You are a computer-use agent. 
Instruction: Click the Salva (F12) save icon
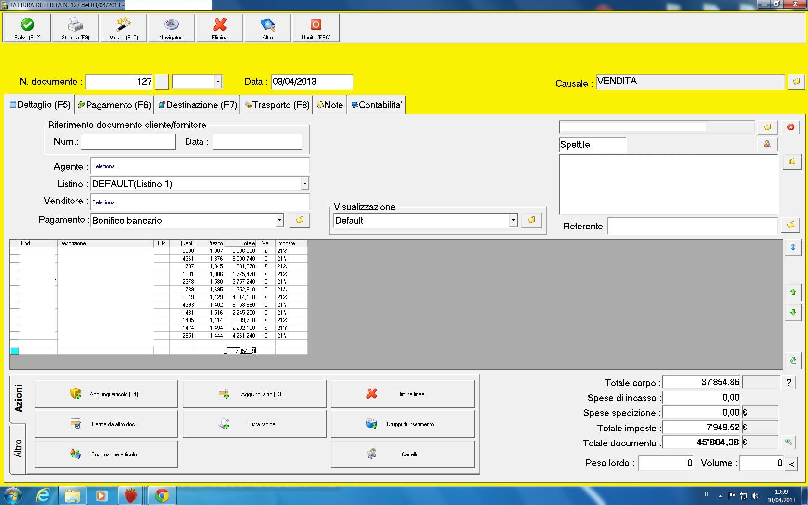click(x=27, y=25)
